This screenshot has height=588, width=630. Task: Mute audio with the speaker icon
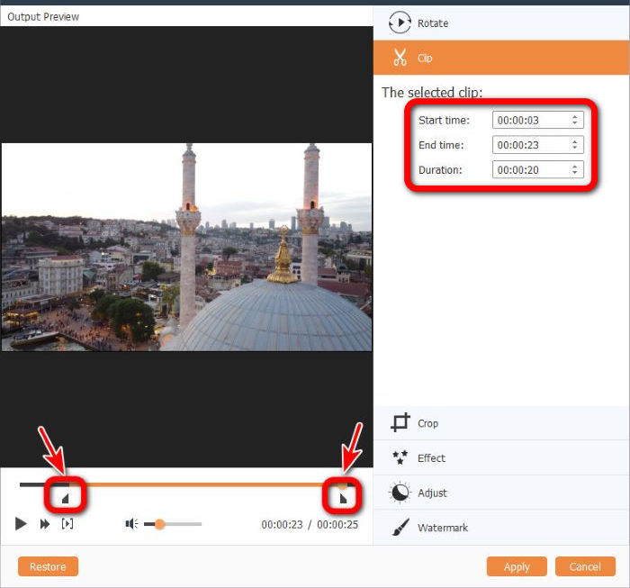pyautogui.click(x=131, y=524)
